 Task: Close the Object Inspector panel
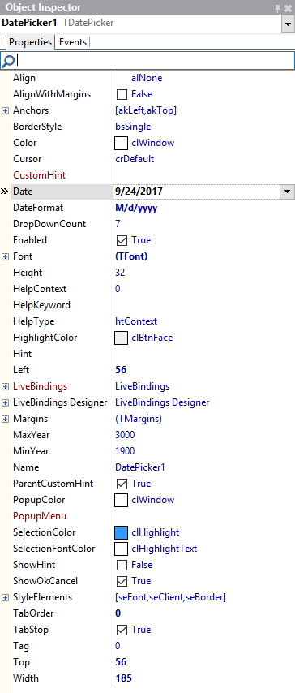pyautogui.click(x=289, y=7)
